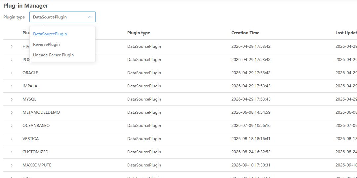Click creation time 2026-07-09 10:56:16
This screenshot has height=178, width=357.
(x=251, y=126)
